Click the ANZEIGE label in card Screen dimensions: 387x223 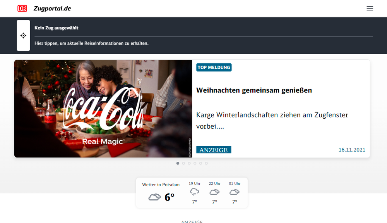[214, 150]
